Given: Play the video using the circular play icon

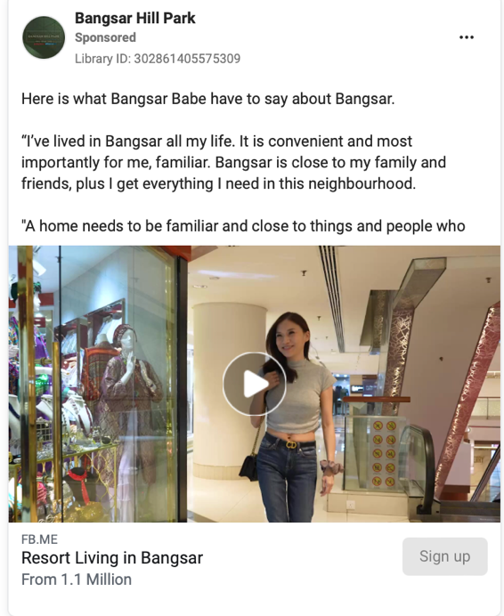Looking at the screenshot, I should pos(255,384).
